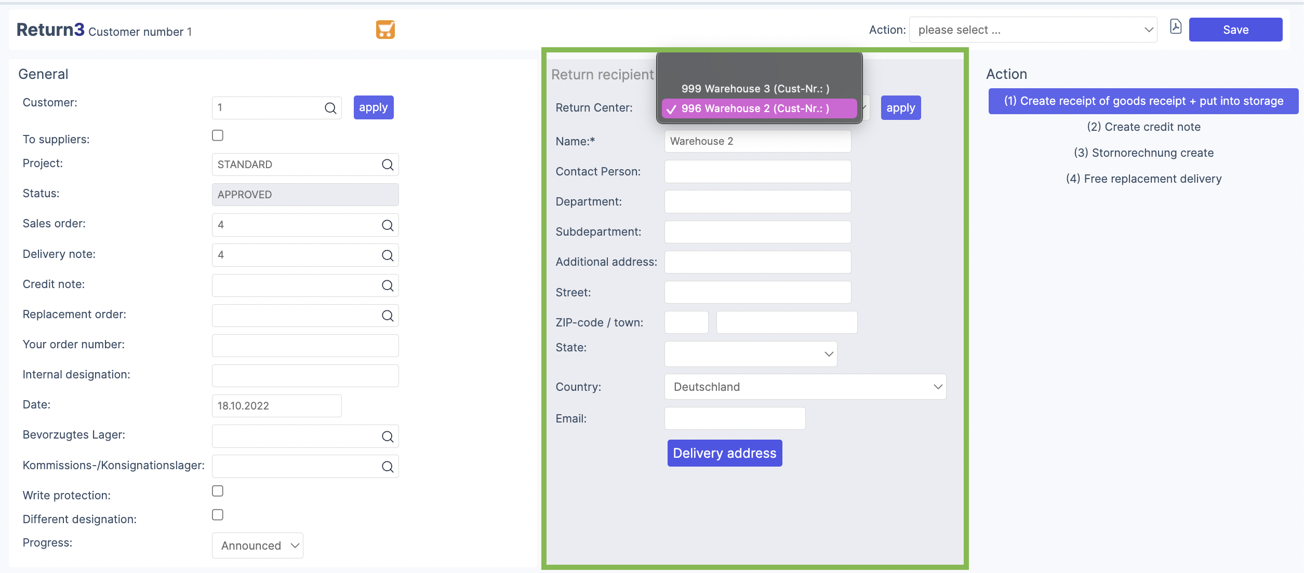Click the Sales order search icon

(x=388, y=225)
